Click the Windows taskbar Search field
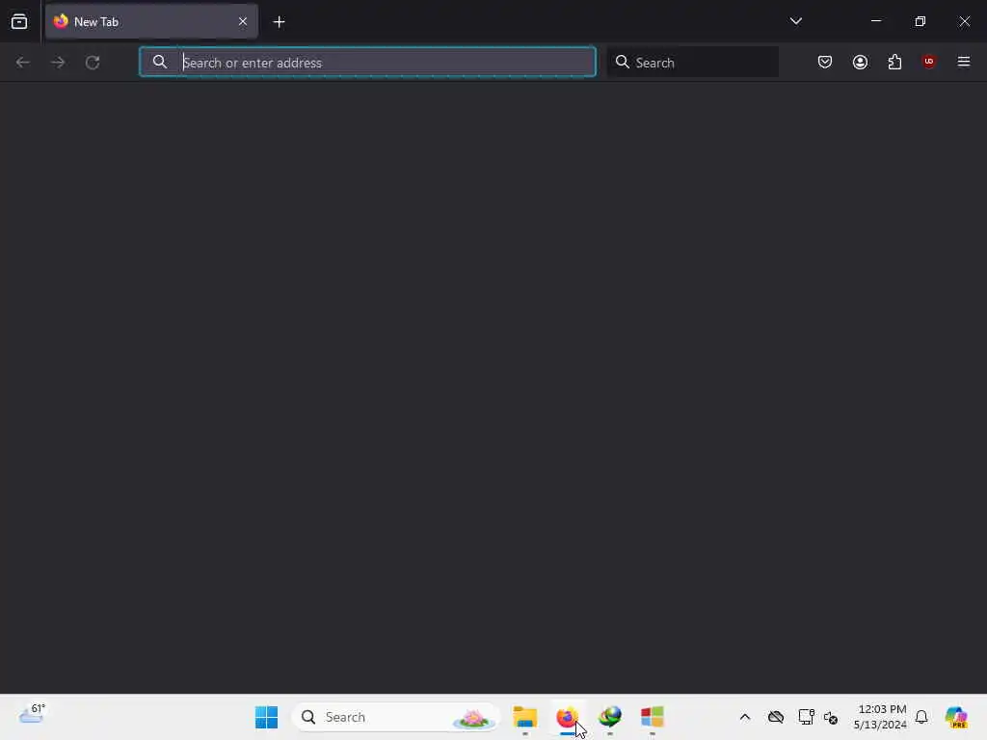The height and width of the screenshot is (740, 987). tap(394, 717)
